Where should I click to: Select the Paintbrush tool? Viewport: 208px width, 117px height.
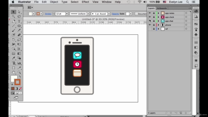tap(13, 30)
